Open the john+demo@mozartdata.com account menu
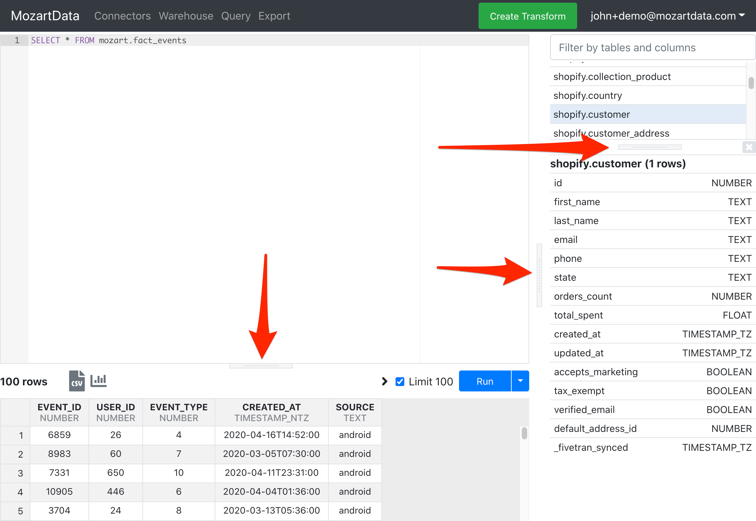756x521 pixels. (x=668, y=16)
